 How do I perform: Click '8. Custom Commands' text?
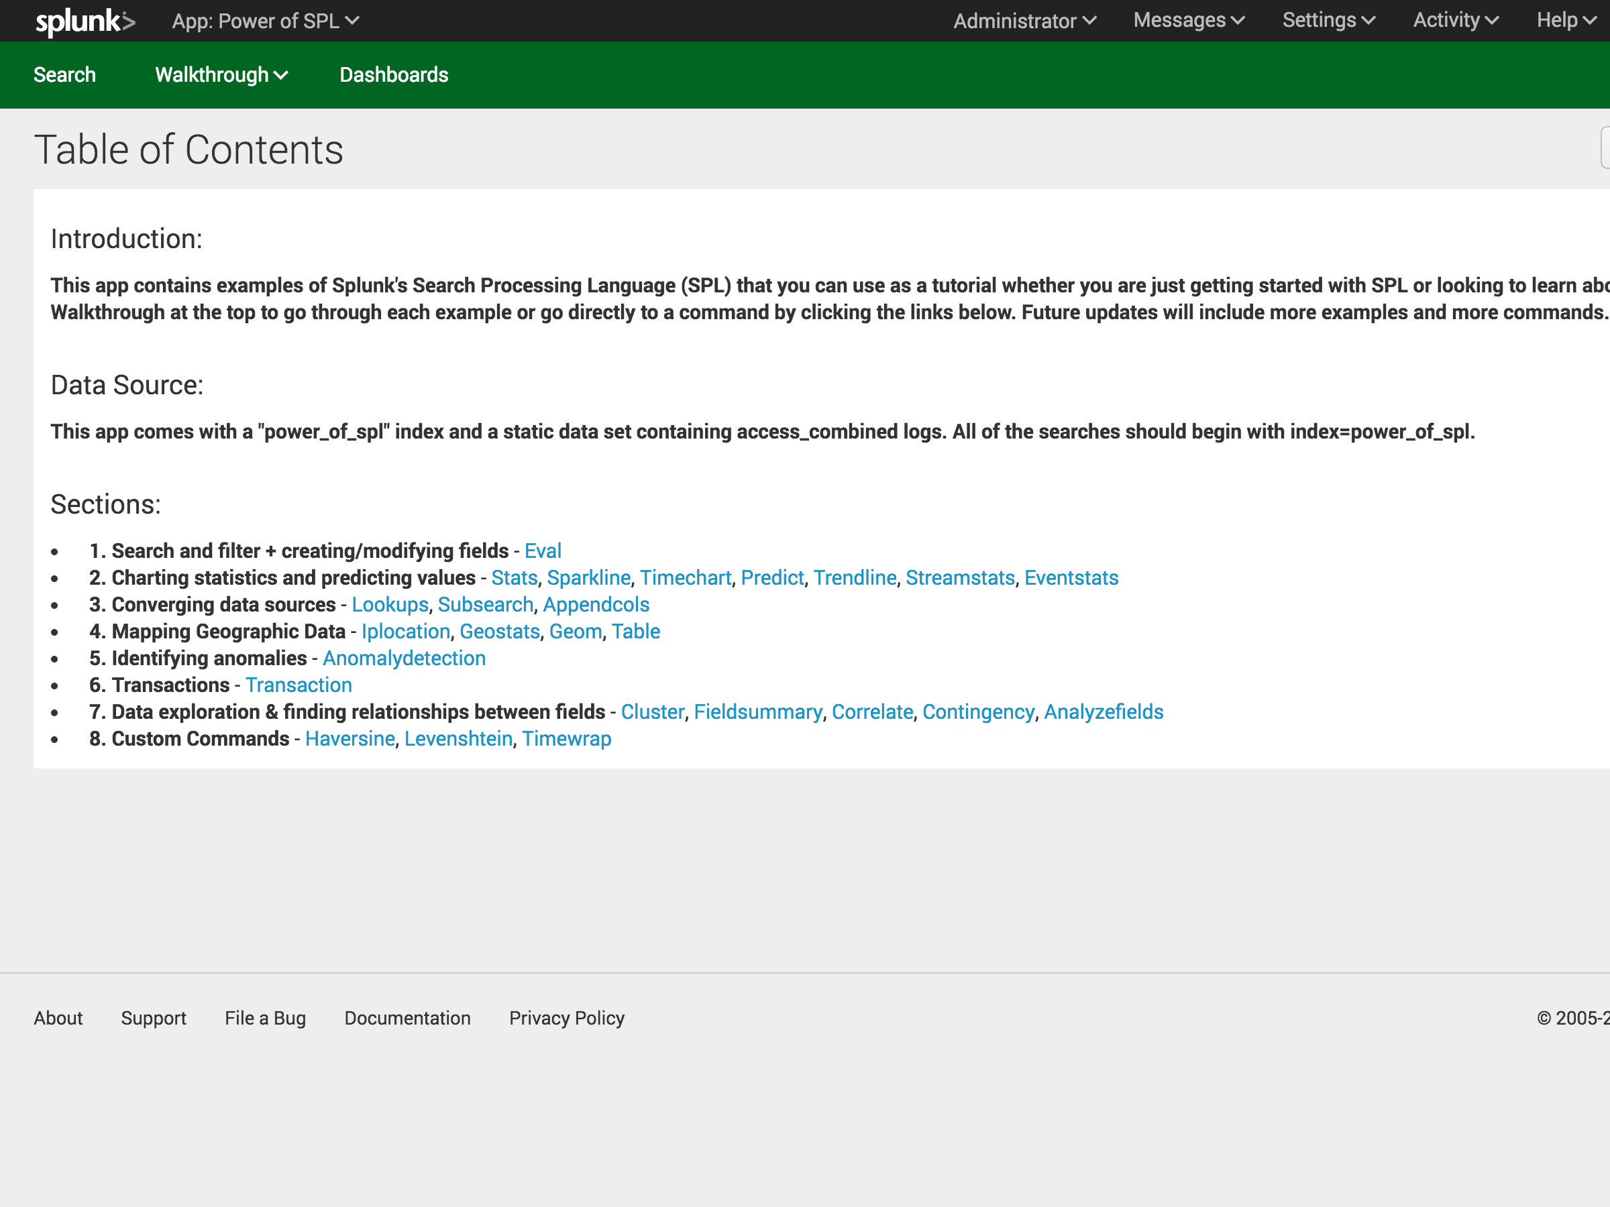coord(189,738)
